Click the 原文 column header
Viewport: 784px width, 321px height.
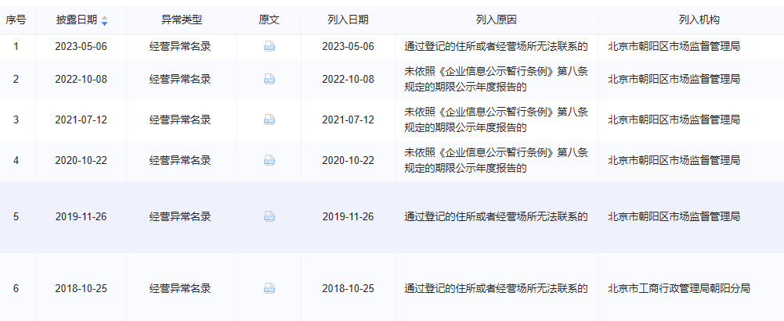(269, 20)
